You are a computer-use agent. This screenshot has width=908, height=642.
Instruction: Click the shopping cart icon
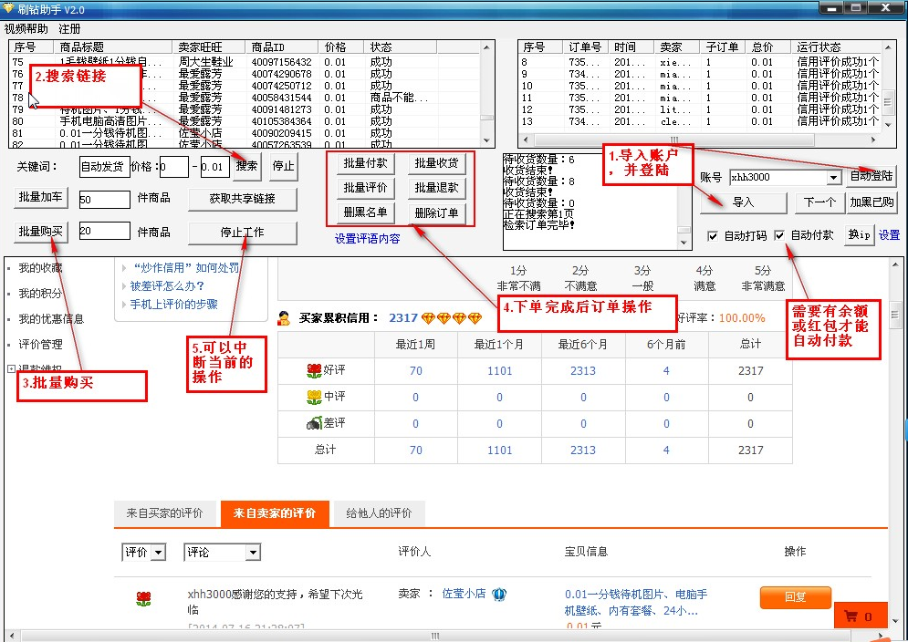click(x=851, y=616)
